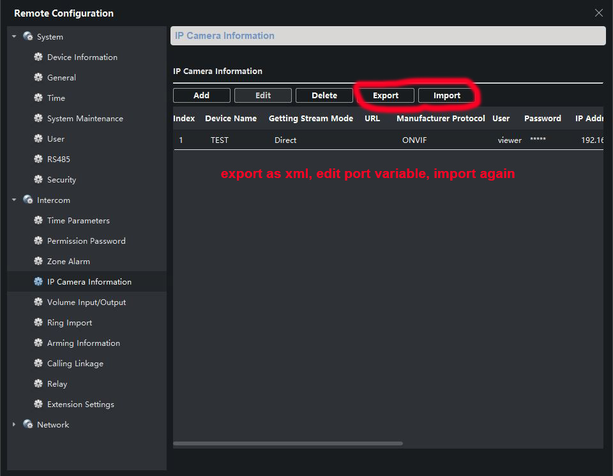Screen dimensions: 613x476
Task: Click the gear icon next to Relay
Action: [x=38, y=384]
